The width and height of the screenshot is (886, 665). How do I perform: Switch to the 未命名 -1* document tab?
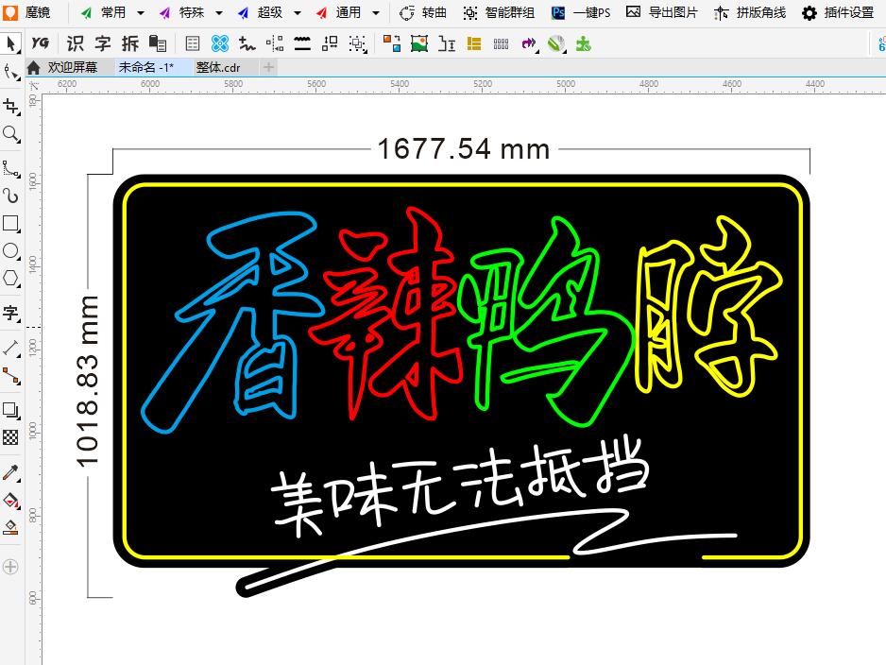[153, 67]
